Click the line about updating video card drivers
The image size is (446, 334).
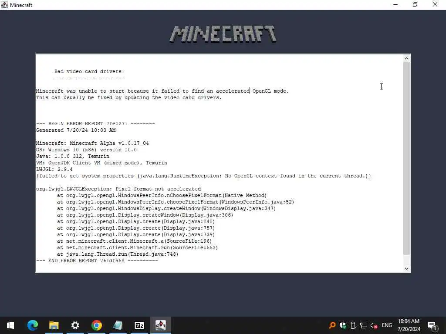(x=129, y=98)
